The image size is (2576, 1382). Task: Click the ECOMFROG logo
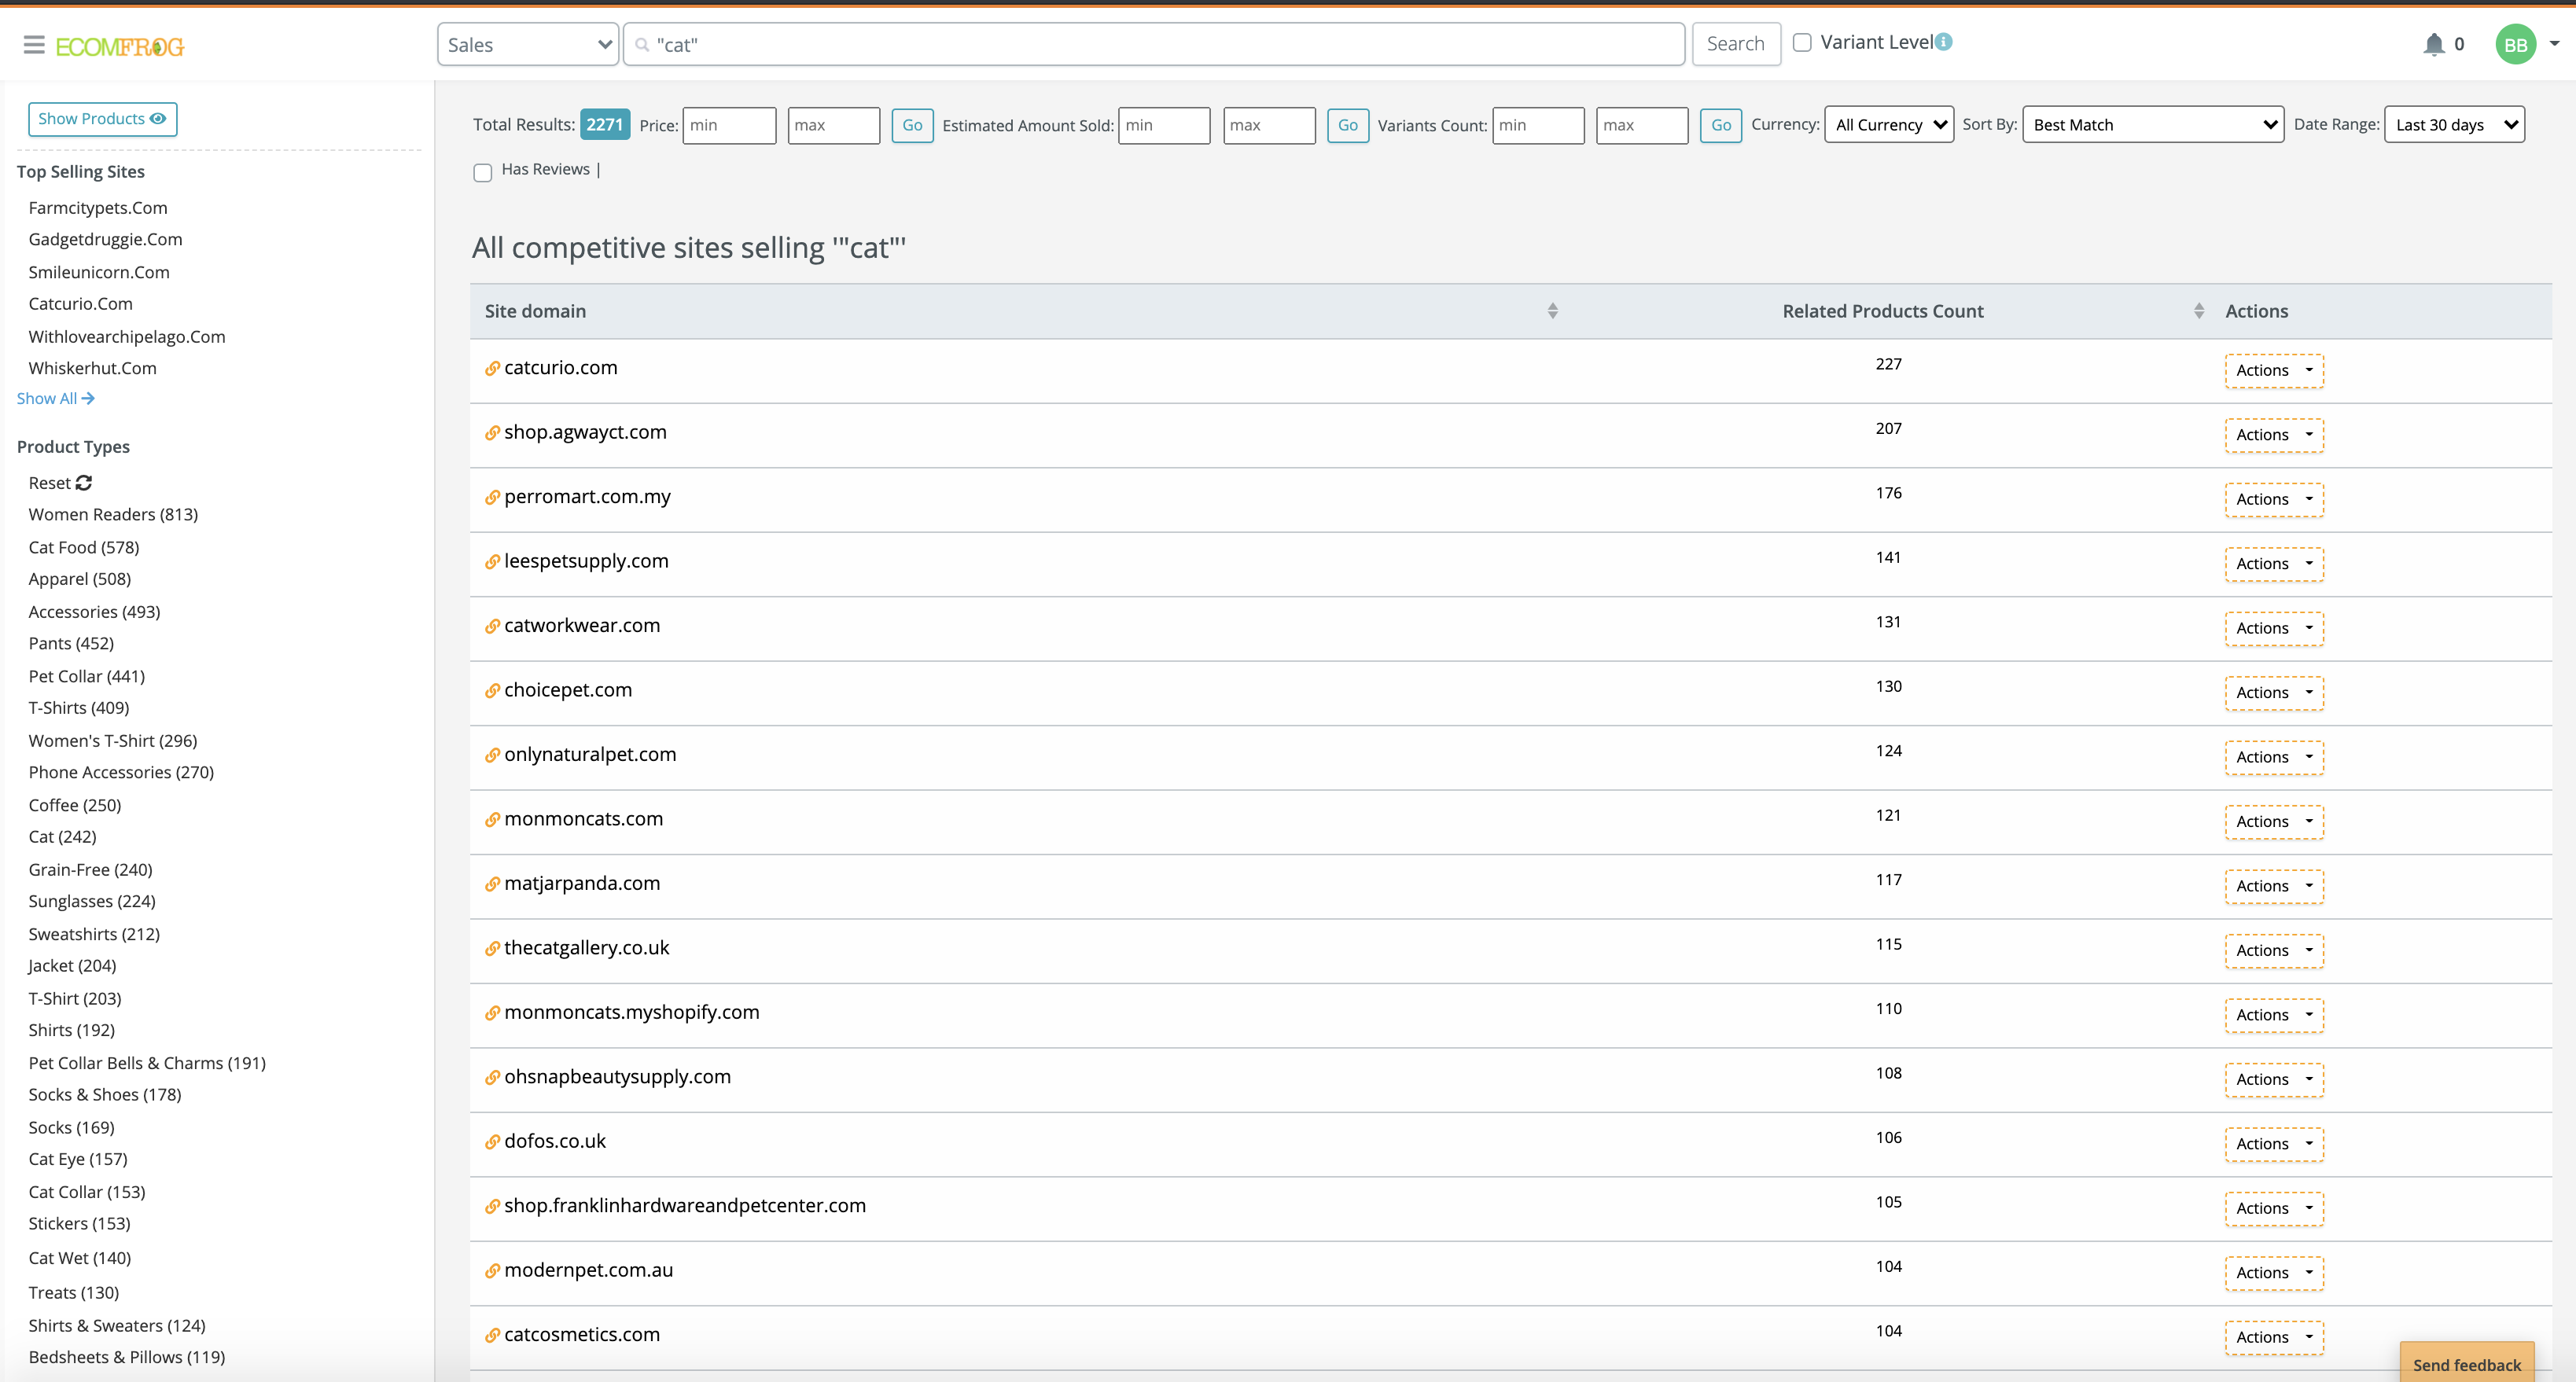coord(120,46)
